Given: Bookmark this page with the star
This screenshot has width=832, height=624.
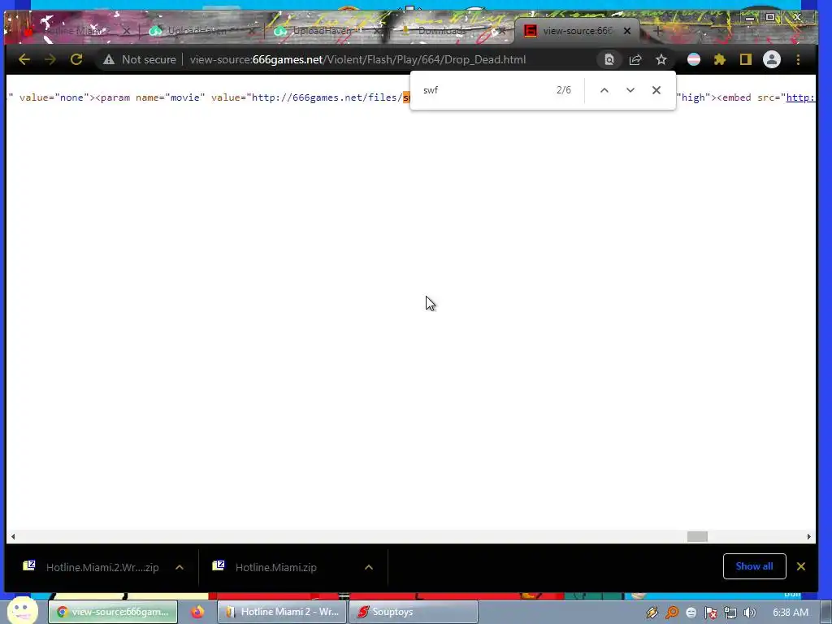Looking at the screenshot, I should click(661, 59).
